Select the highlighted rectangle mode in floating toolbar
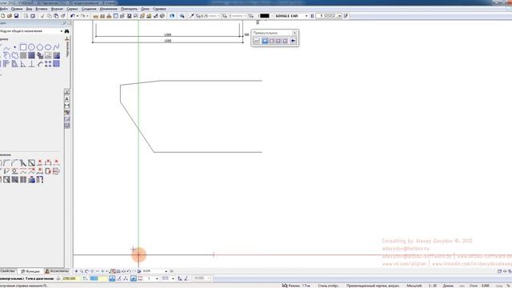Viewport: 512px width, 288px height. click(265, 41)
